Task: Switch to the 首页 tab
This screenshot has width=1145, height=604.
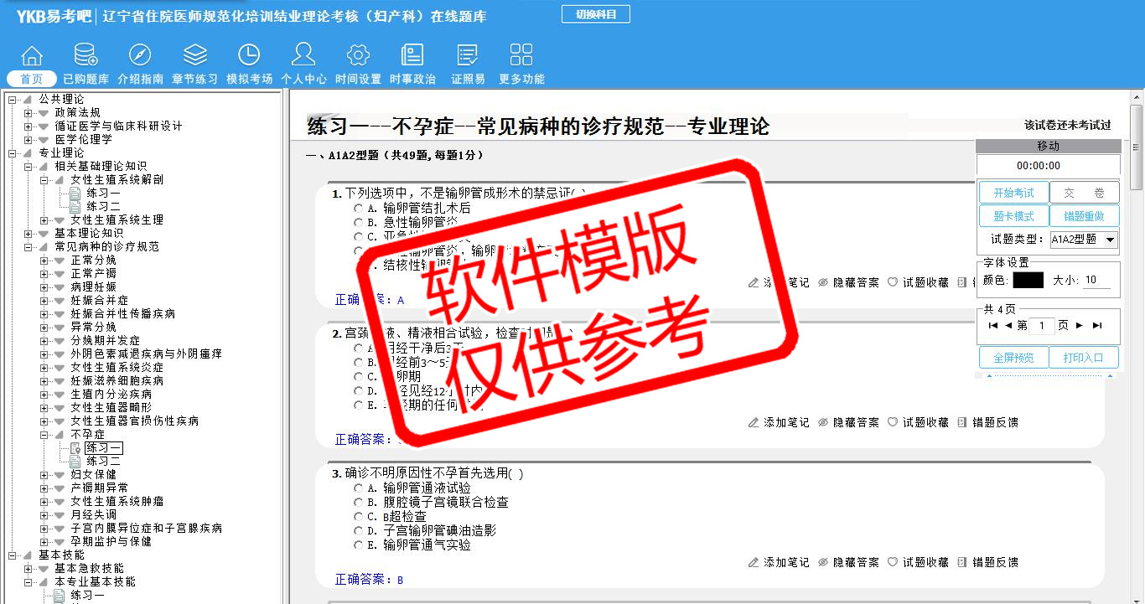Action: [x=32, y=79]
